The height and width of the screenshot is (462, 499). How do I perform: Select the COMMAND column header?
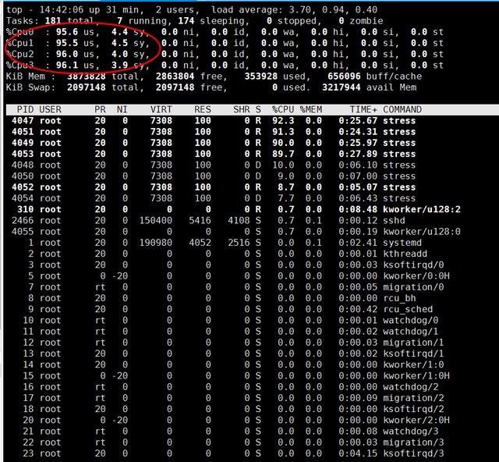coord(402,109)
